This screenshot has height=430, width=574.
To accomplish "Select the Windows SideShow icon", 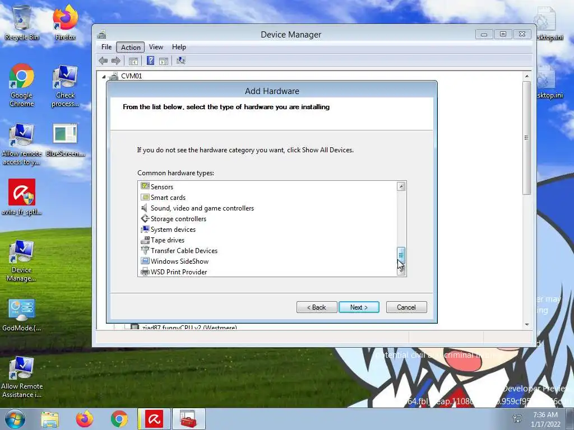I will [145, 261].
